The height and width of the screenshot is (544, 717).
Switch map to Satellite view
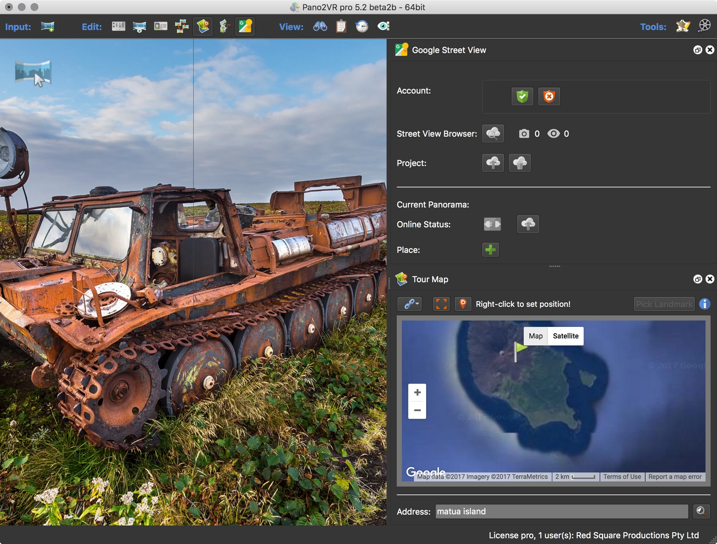click(x=565, y=336)
